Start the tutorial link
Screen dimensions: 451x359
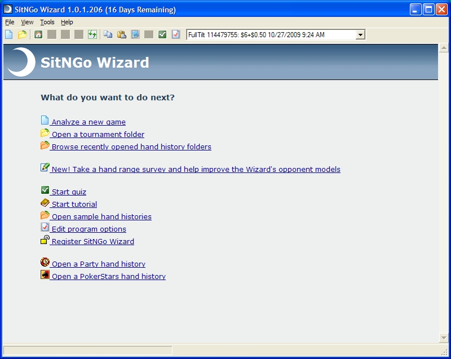click(x=74, y=204)
